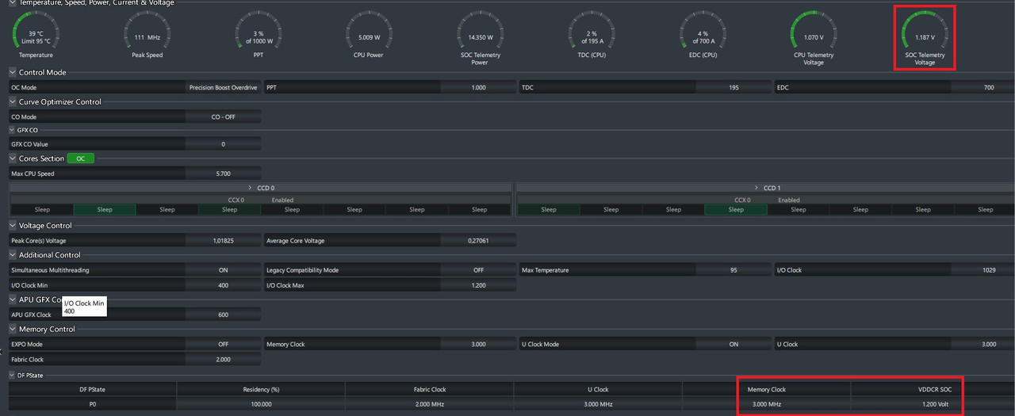Collapse the Control Mode section
The image size is (1015, 416).
[x=13, y=72]
